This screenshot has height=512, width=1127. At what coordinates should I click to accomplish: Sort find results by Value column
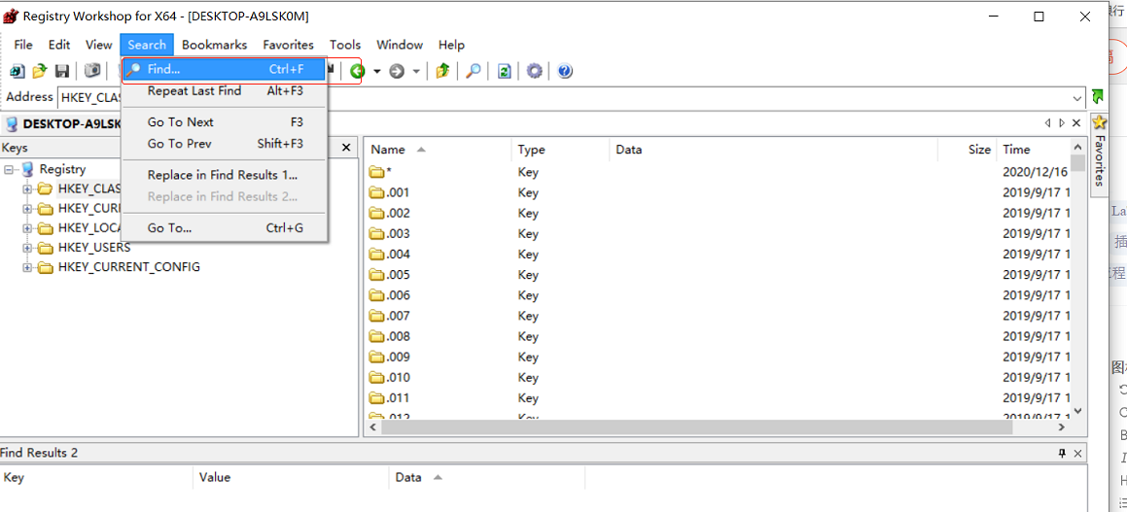[x=291, y=478]
